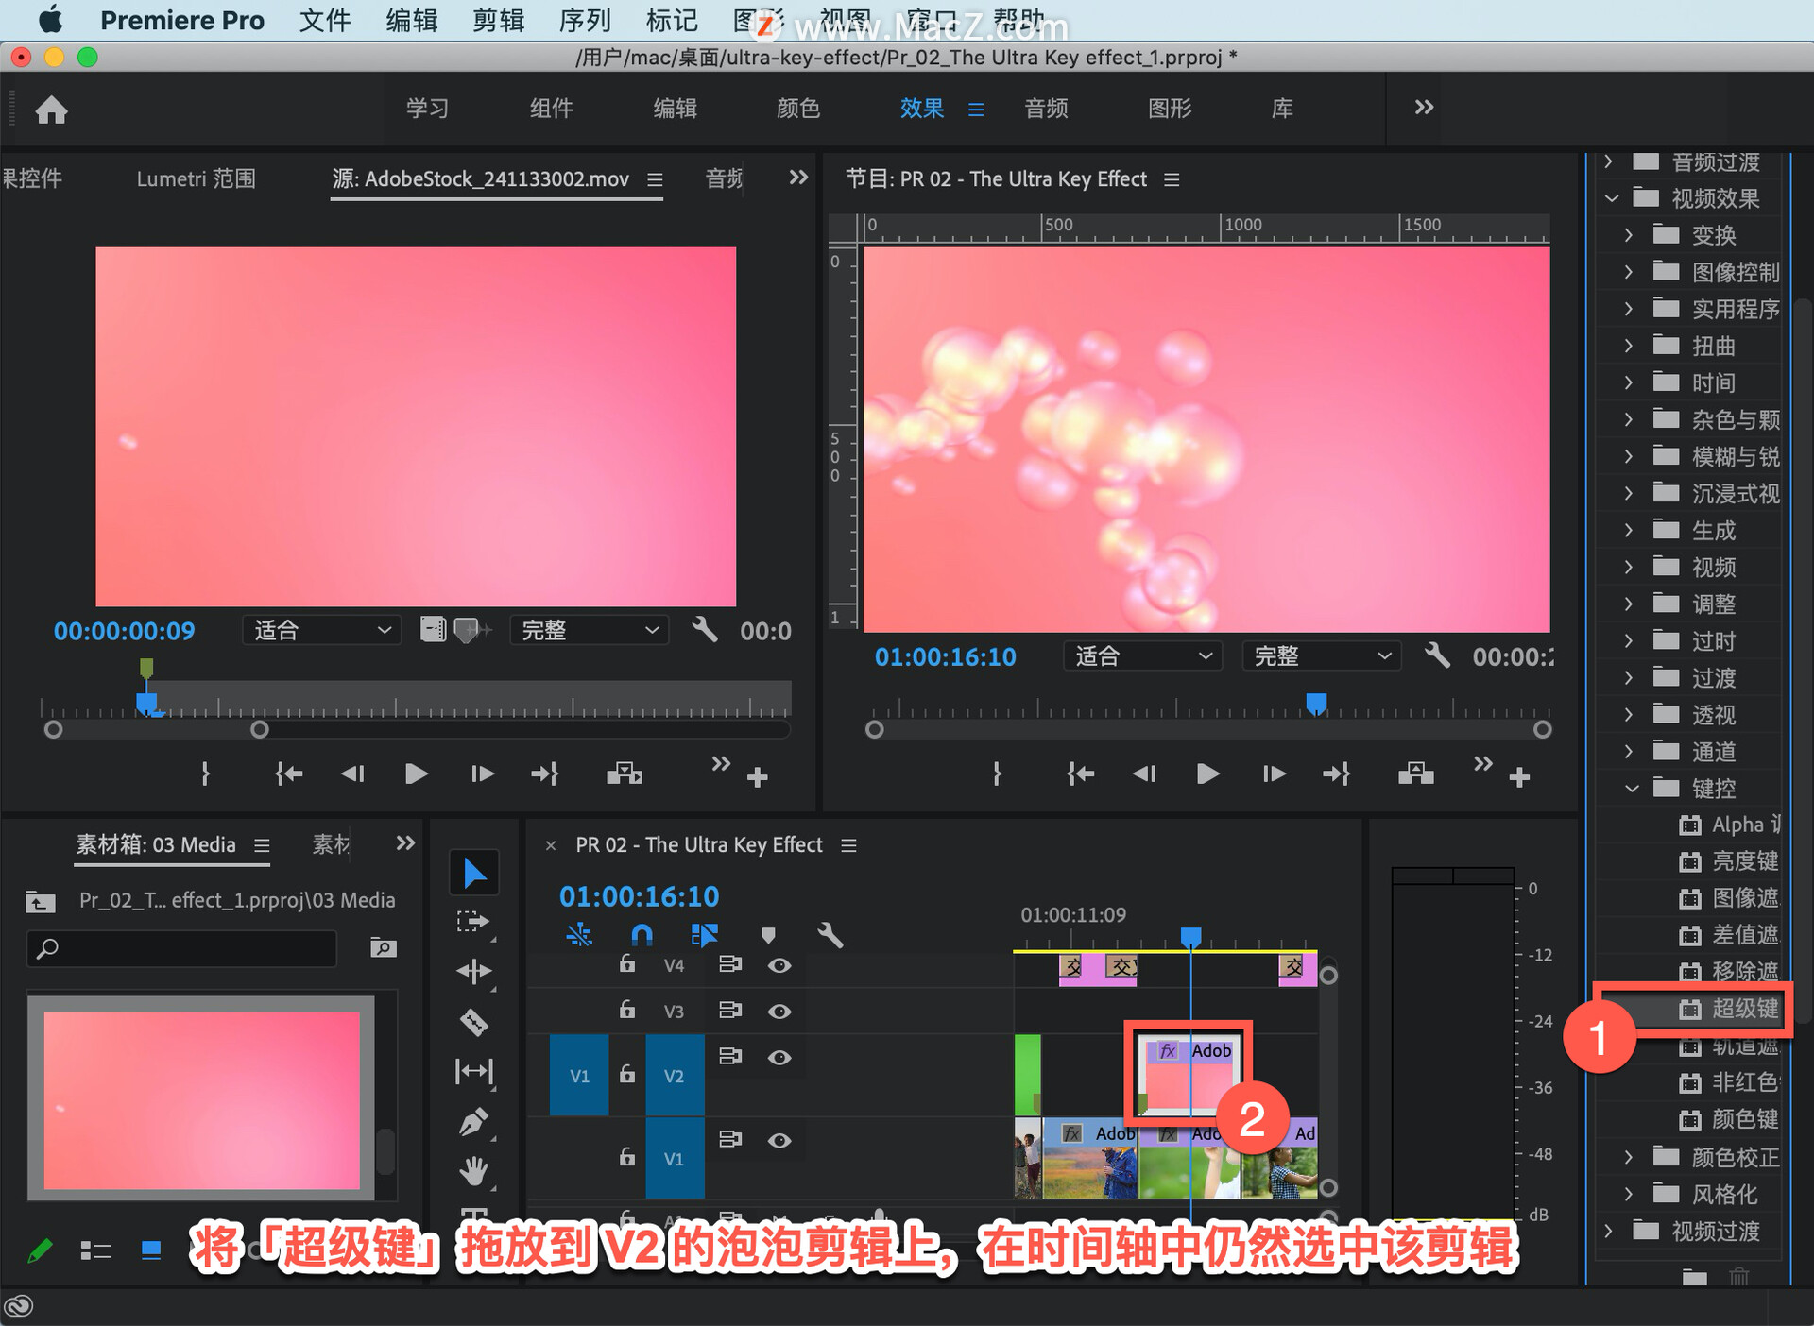Switch project panel to list view
Image resolution: width=1814 pixels, height=1326 pixels.
[95, 1250]
